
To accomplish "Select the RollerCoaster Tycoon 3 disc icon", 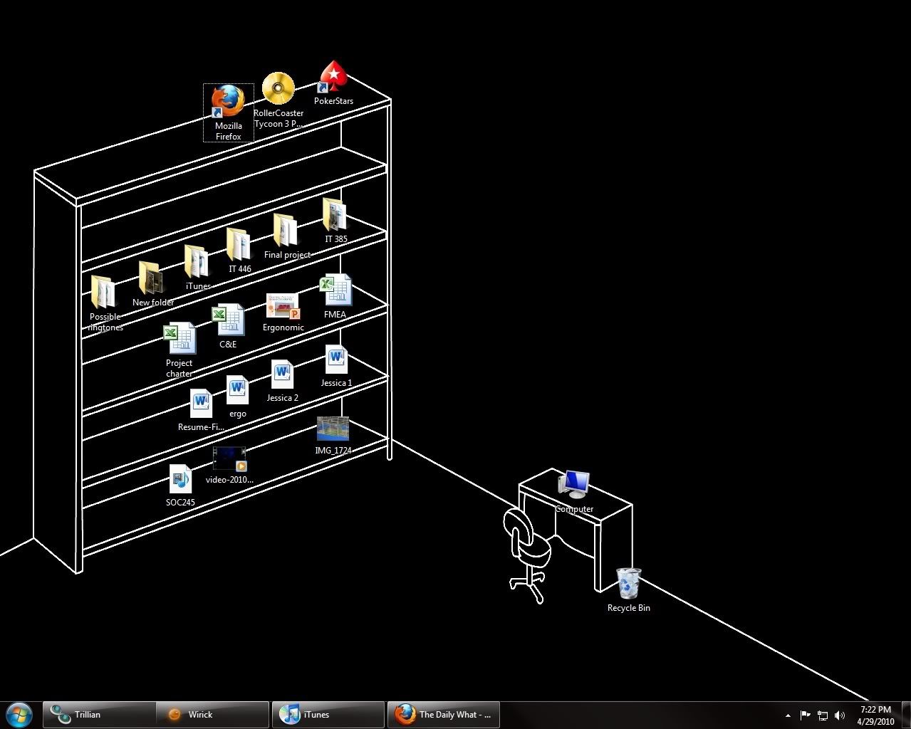I will (x=278, y=89).
